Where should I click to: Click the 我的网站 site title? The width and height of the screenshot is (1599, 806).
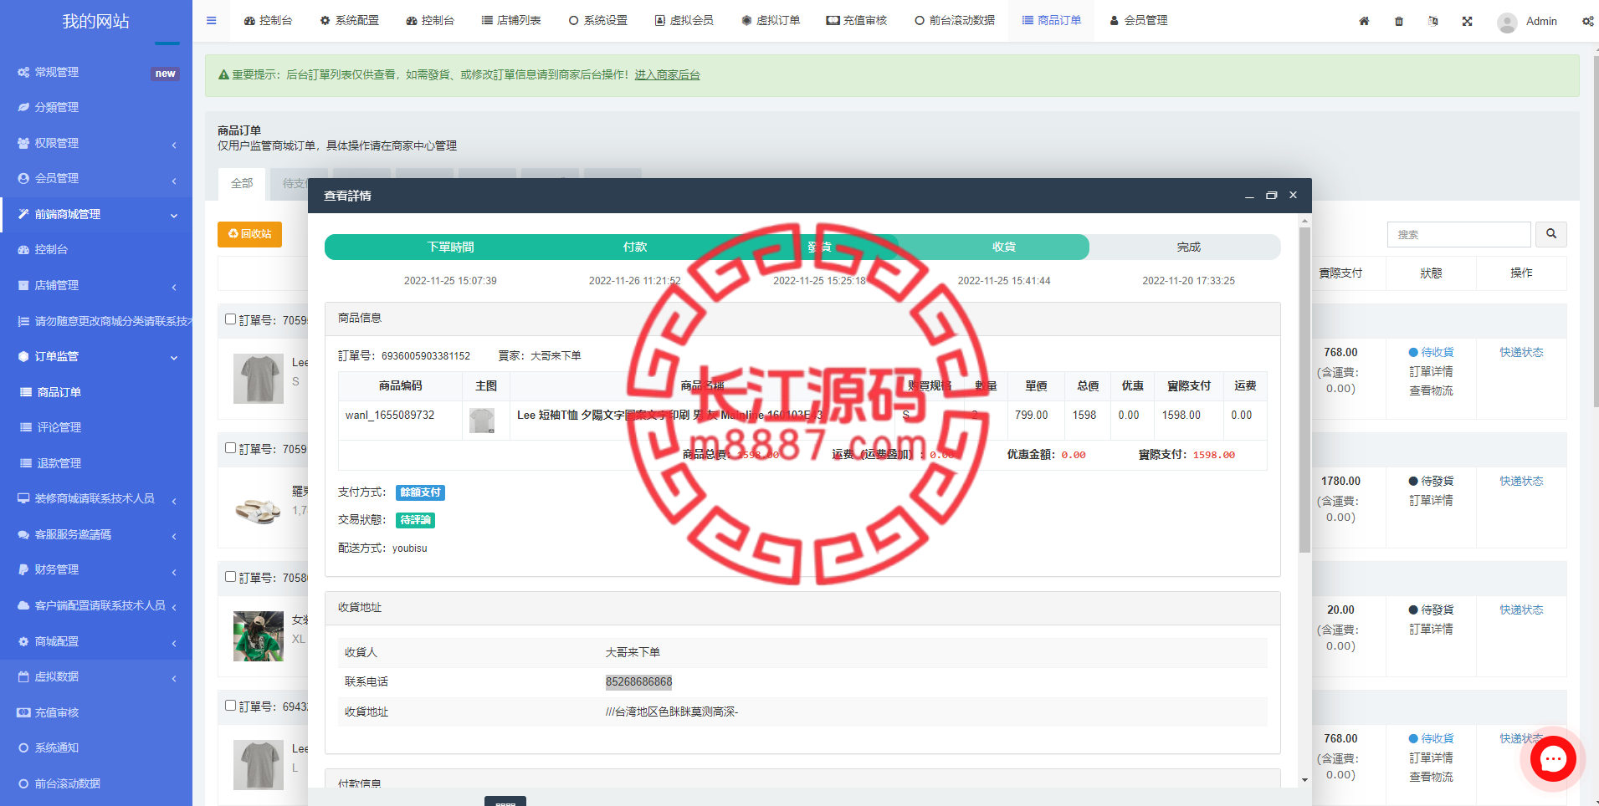coord(96,22)
